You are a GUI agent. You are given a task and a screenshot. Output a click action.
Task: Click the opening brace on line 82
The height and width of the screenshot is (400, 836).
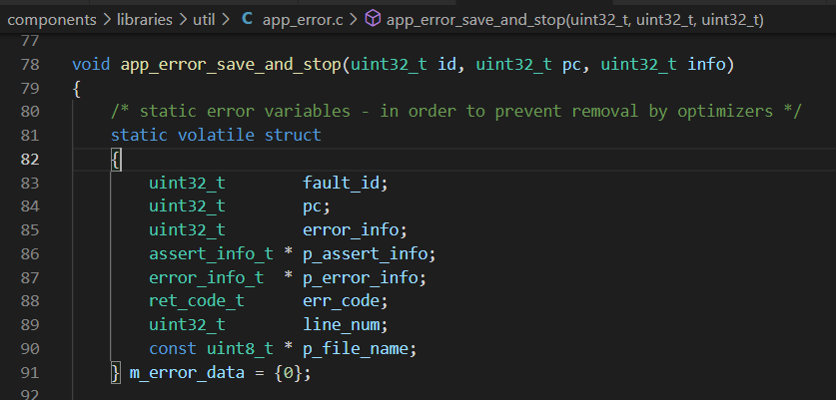[116, 160]
